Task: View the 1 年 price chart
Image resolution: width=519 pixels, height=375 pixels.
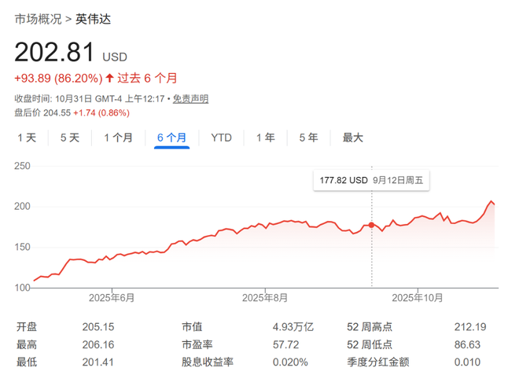Action: (265, 138)
